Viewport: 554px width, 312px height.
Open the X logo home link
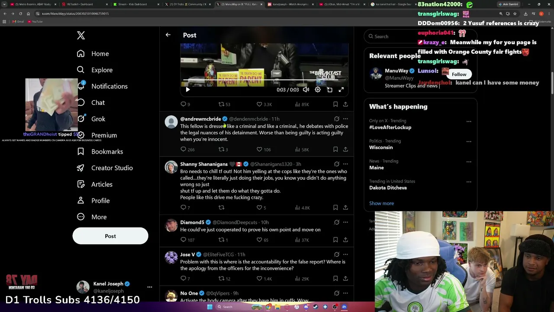point(81,36)
